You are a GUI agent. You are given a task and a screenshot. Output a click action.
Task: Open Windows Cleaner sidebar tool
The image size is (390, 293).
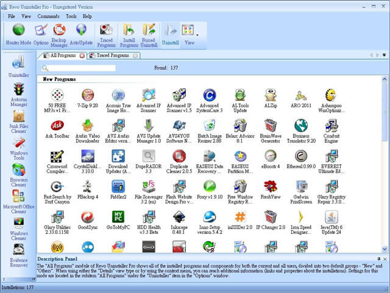pyautogui.click(x=19, y=229)
